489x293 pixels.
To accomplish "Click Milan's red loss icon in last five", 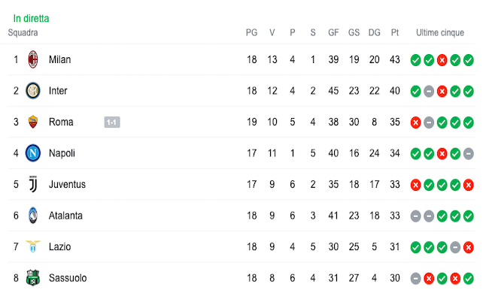I will (442, 60).
